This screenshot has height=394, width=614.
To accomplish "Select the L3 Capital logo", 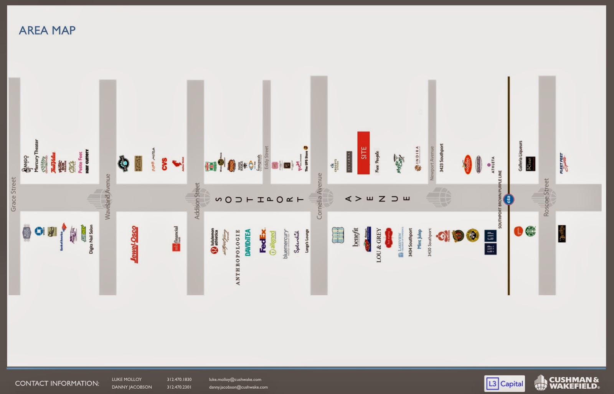I will 504,383.
